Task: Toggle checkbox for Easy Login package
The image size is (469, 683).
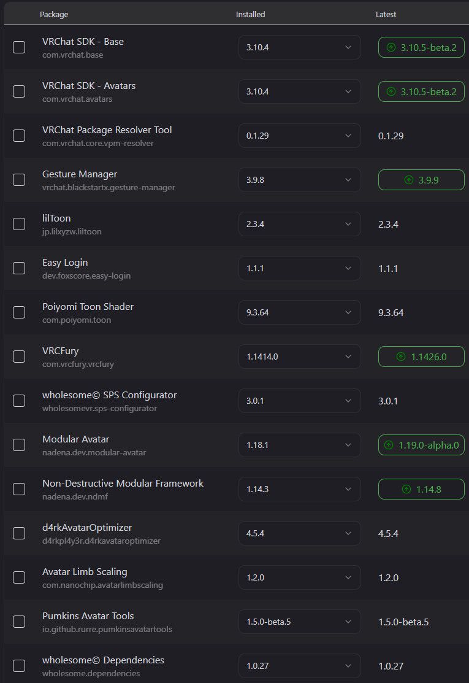Action: tap(19, 268)
